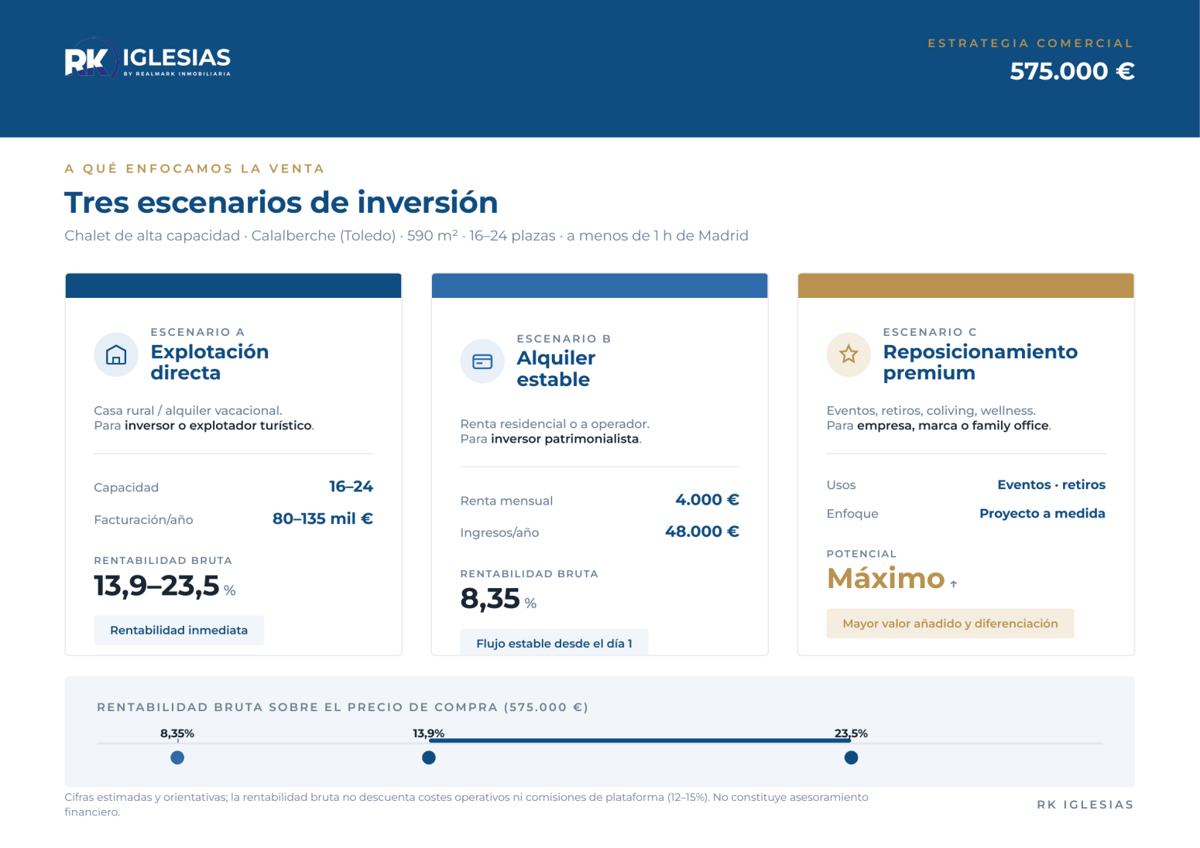This screenshot has width=1200, height=848.
Task: Click the Rentabilidad inmediata badge
Action: click(x=179, y=631)
